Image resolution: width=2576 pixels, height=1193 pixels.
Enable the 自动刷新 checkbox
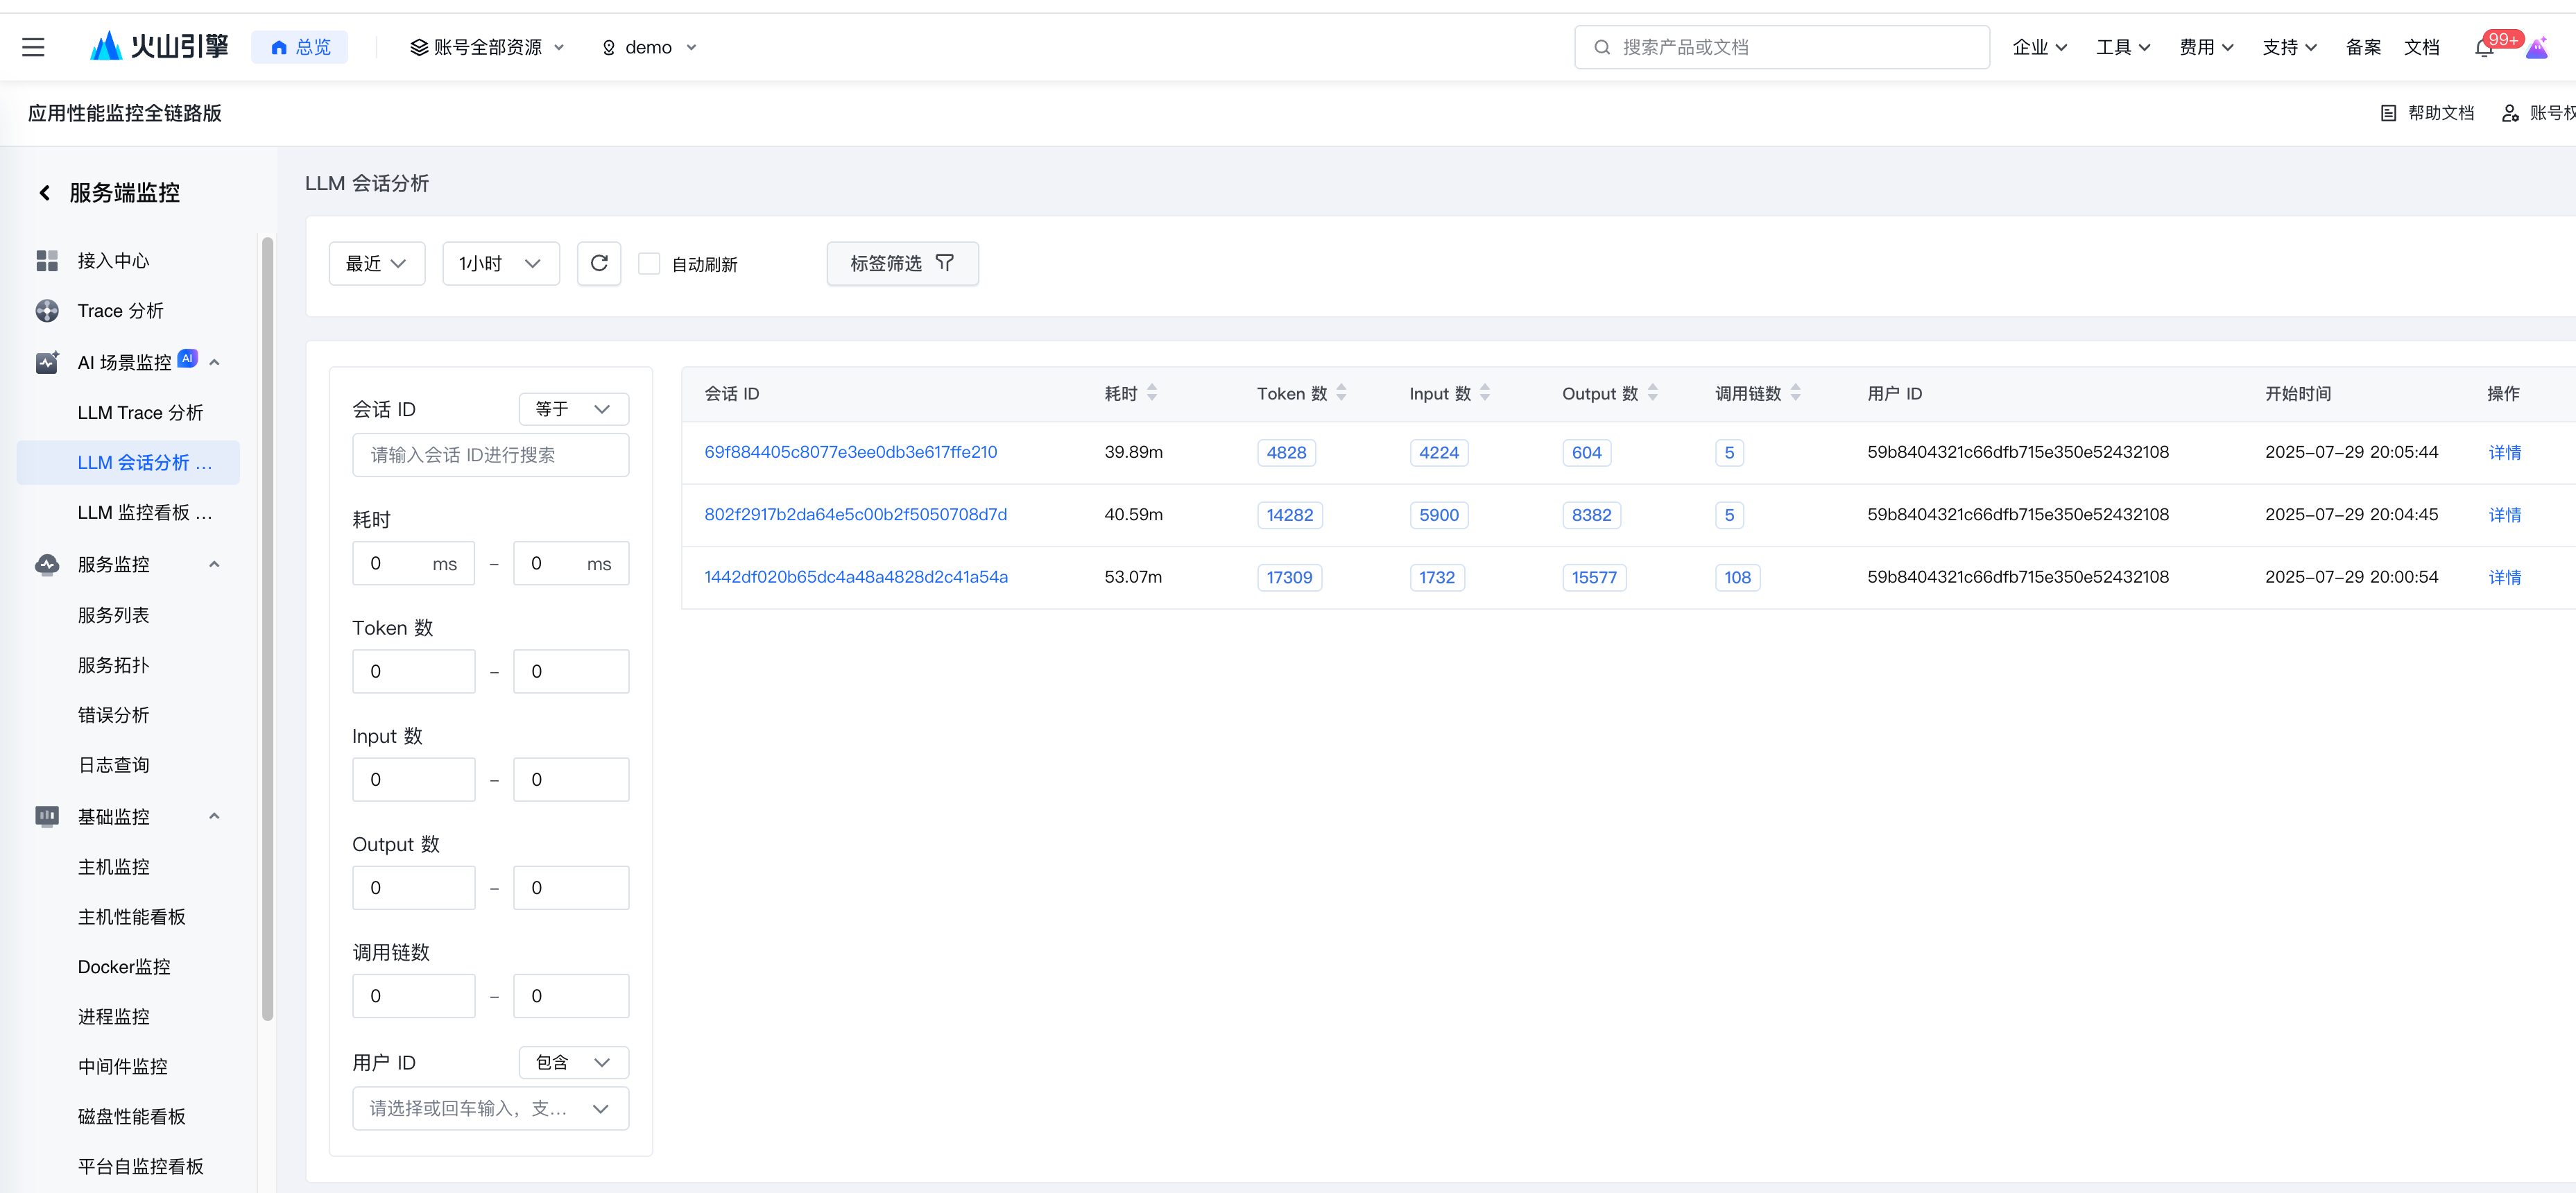coord(649,264)
